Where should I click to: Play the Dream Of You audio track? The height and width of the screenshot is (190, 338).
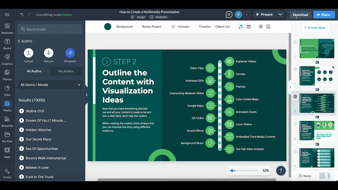21,120
